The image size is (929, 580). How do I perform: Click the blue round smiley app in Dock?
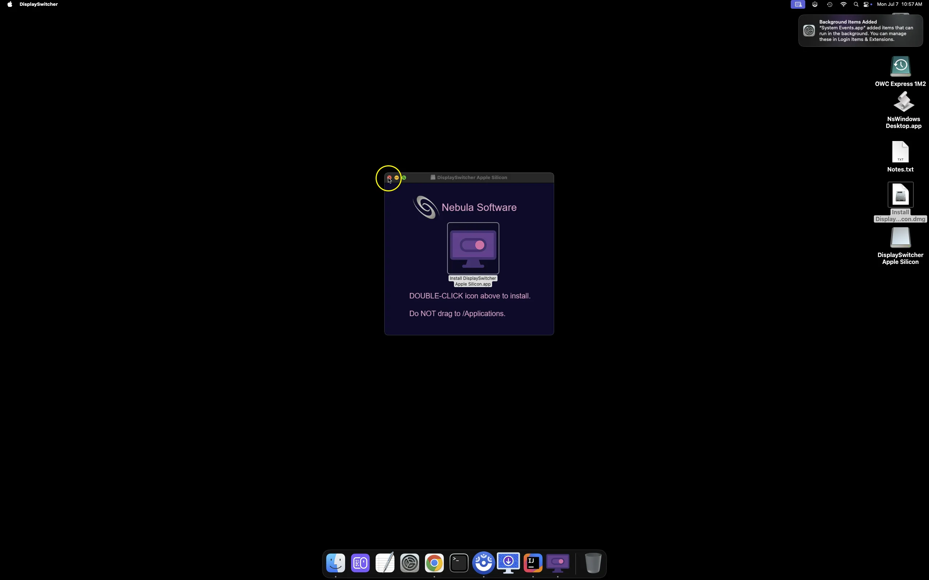pyautogui.click(x=484, y=563)
